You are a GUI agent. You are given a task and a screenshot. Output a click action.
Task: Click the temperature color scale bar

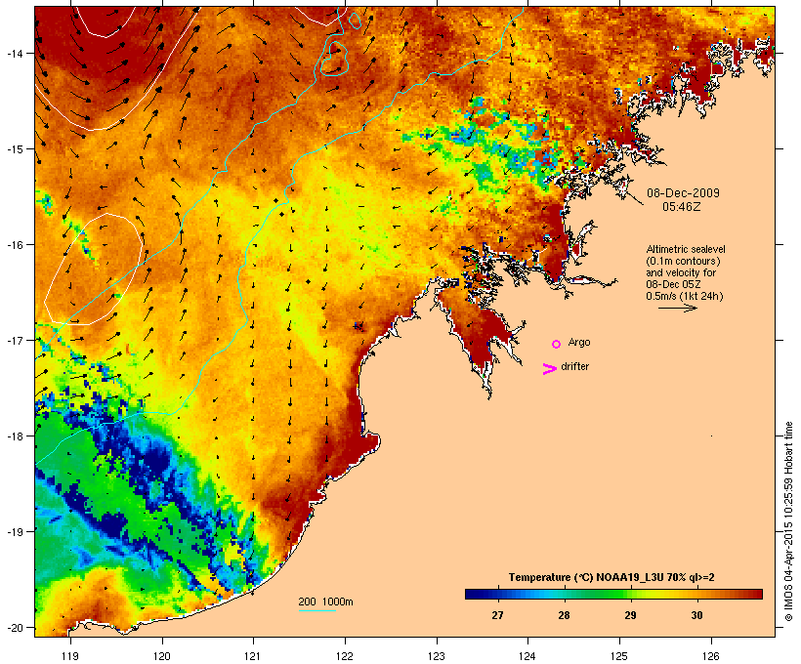[x=613, y=594]
